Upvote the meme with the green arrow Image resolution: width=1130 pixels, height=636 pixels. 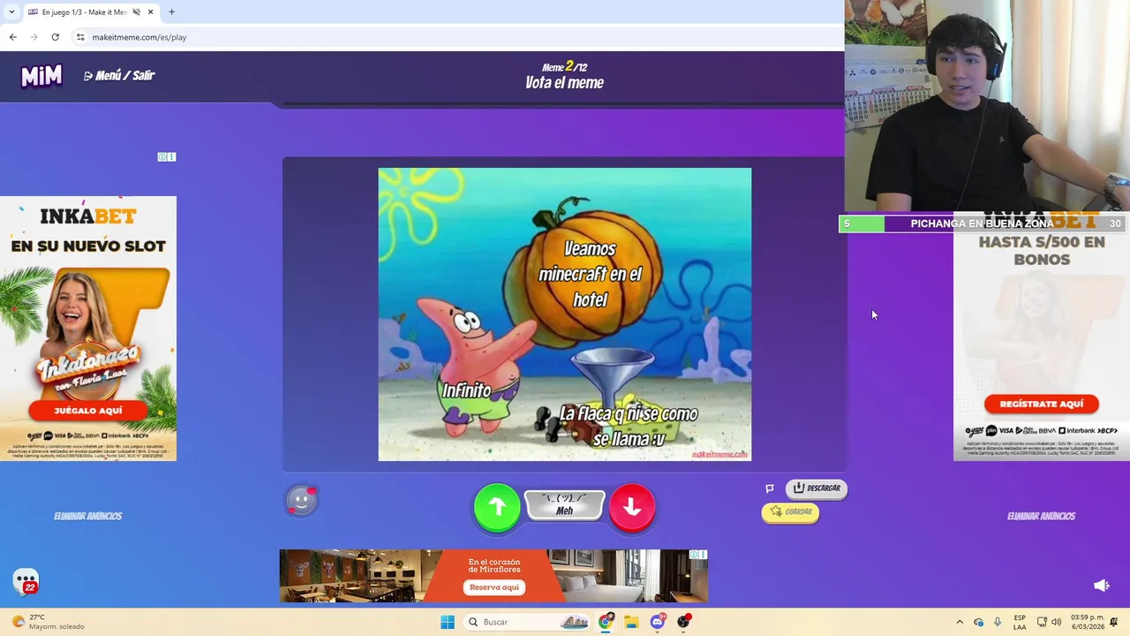tap(497, 507)
